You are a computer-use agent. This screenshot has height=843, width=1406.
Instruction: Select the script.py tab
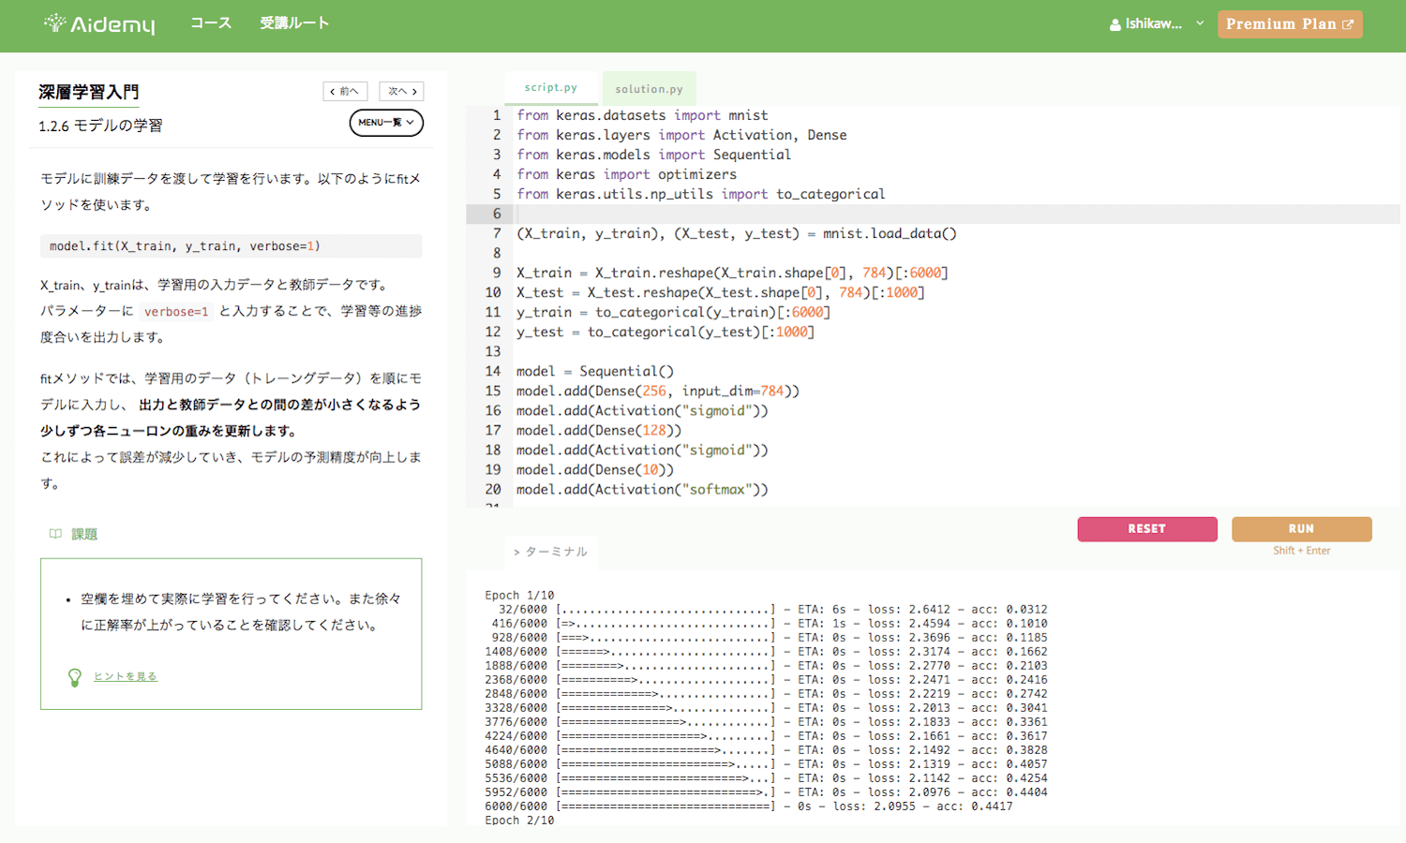click(551, 88)
